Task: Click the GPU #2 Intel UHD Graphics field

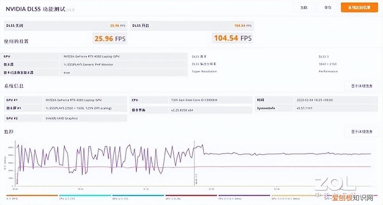Action: tap(84, 119)
